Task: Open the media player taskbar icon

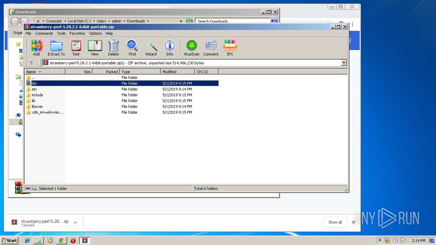Action: tap(50, 241)
